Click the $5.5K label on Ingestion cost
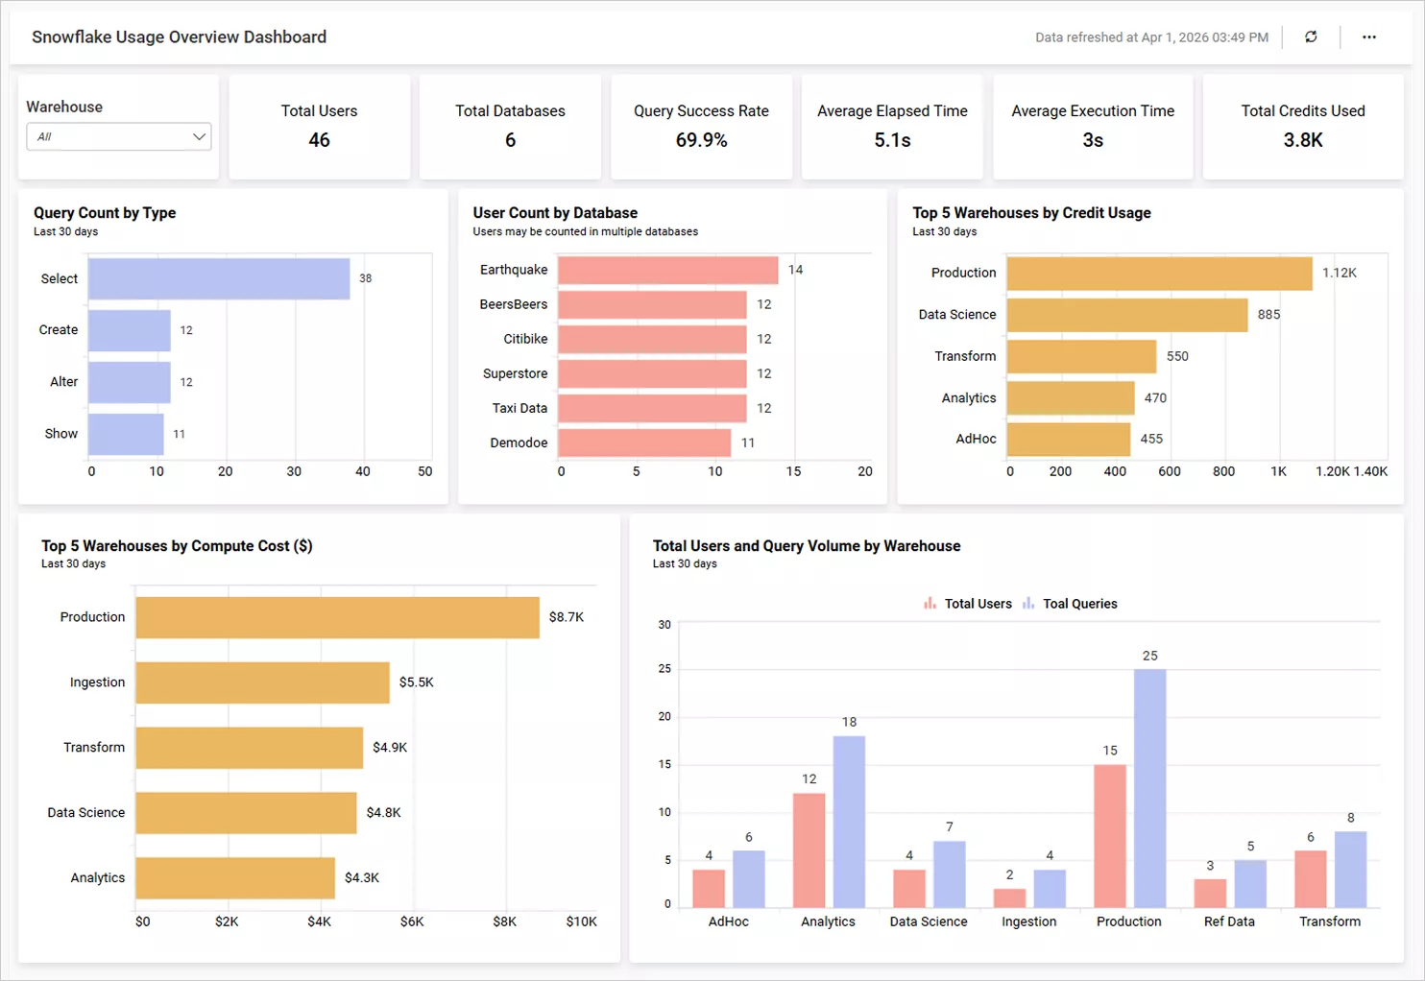Screen dimensions: 1425x981 [x=417, y=682]
